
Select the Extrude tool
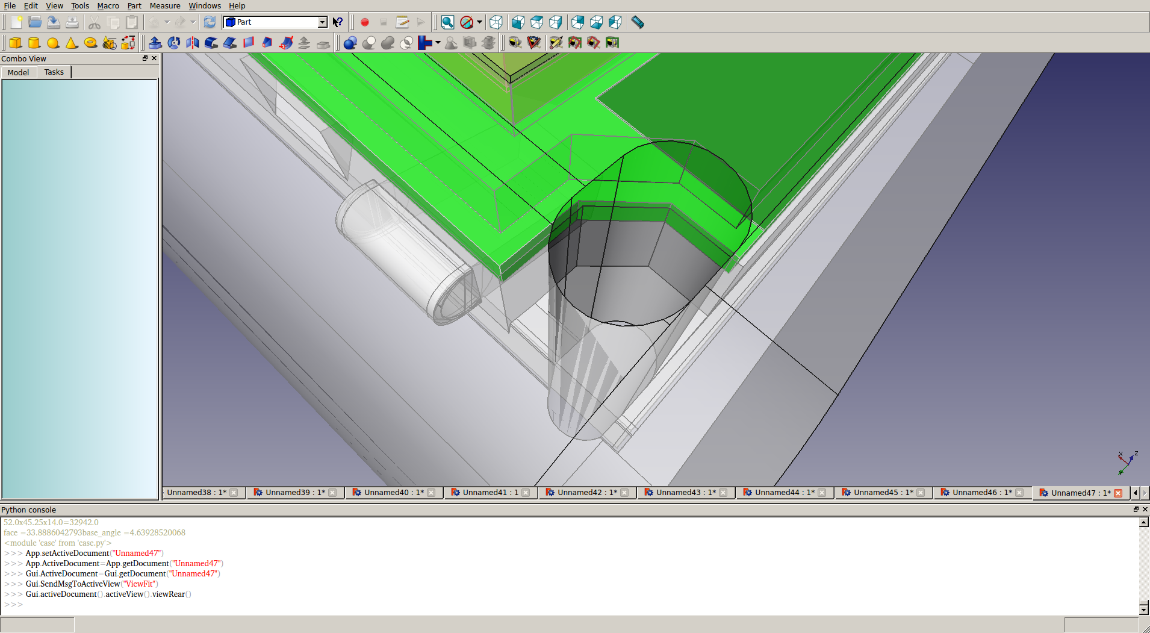pos(155,43)
